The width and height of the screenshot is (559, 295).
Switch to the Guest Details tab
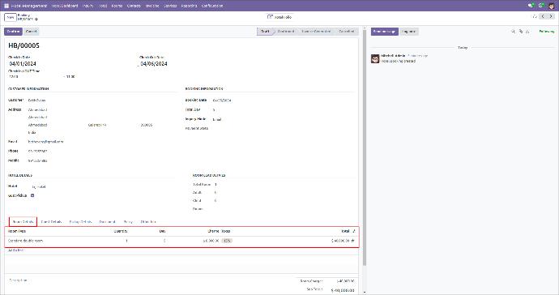click(52, 222)
